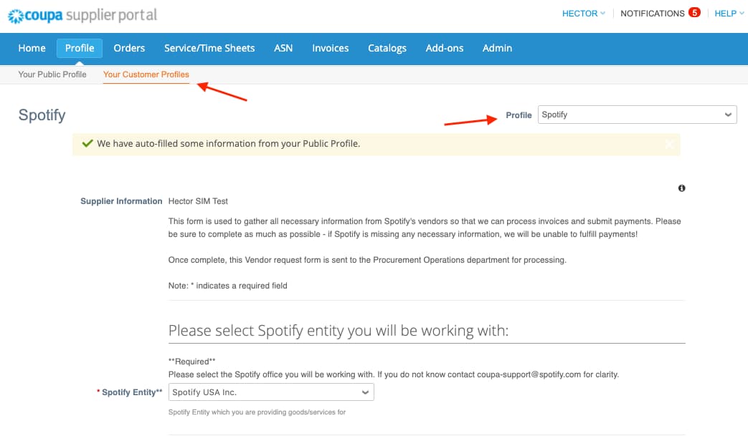Screen dimensions: 748x436
Task: Go to the Home tab
Action: (32, 48)
